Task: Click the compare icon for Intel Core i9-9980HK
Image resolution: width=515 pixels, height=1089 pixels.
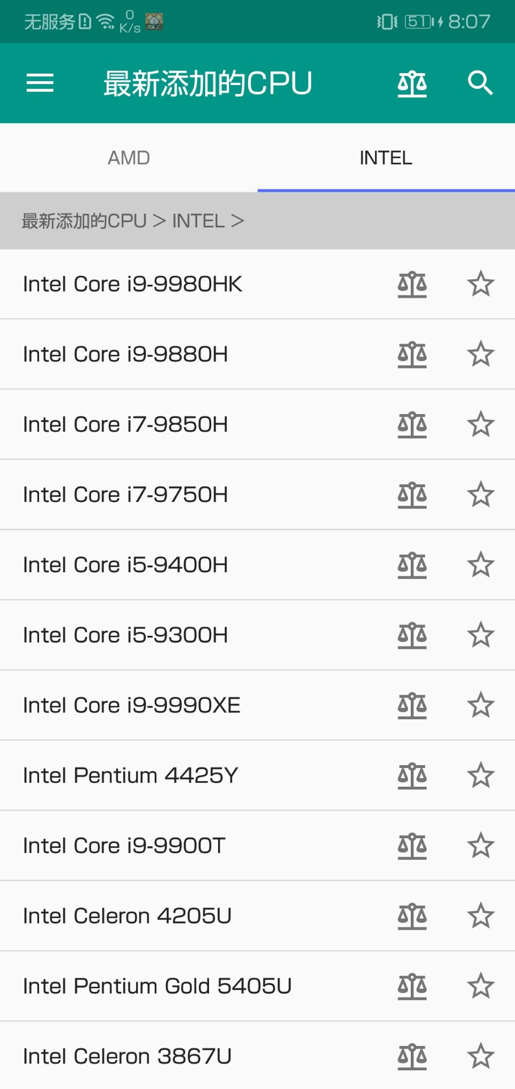Action: tap(412, 284)
